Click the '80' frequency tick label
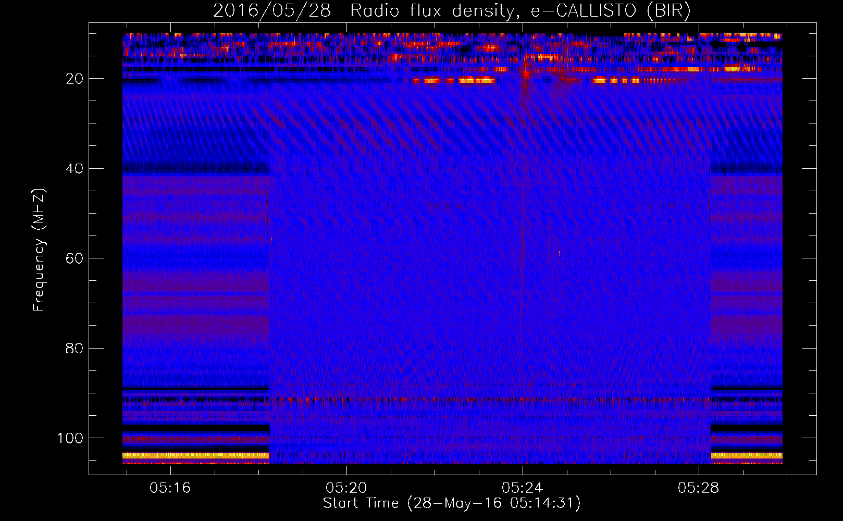Image resolution: width=843 pixels, height=521 pixels. coord(75,349)
